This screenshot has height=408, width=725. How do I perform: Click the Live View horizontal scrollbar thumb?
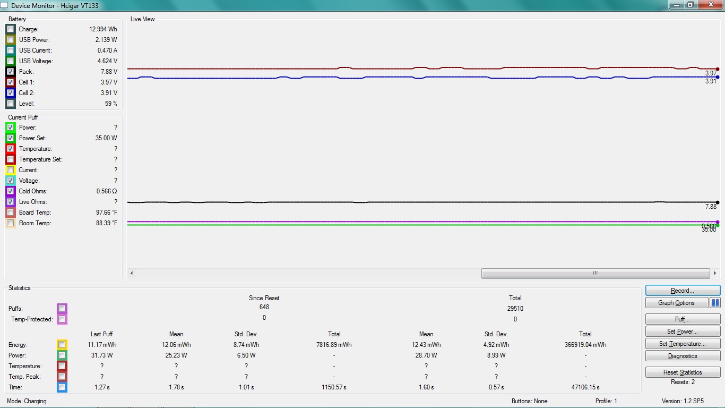595,274
